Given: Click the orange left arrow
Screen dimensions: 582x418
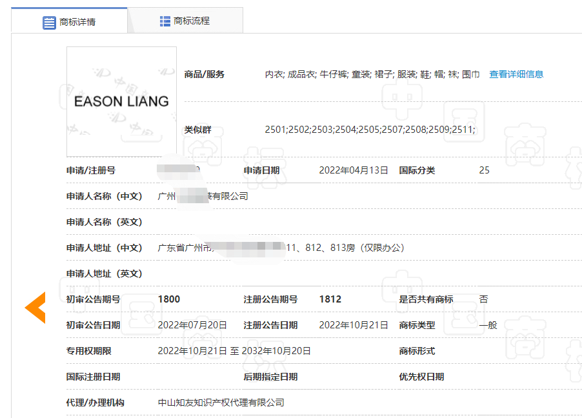Looking at the screenshot, I should point(35,308).
